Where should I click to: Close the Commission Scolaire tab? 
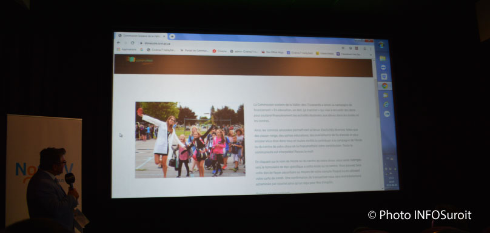tap(164, 36)
